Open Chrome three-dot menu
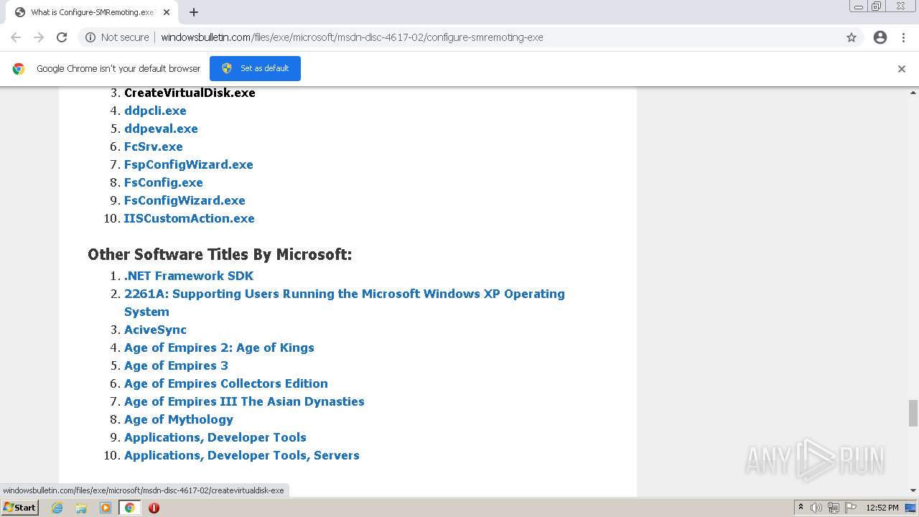 pyautogui.click(x=904, y=37)
